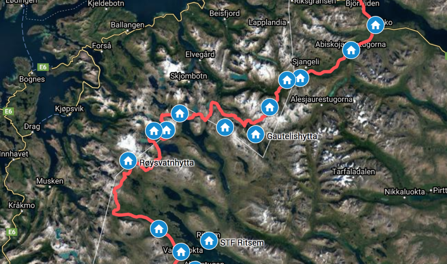Click the hut marker left of Alesjaurestugorna label

tap(269, 107)
